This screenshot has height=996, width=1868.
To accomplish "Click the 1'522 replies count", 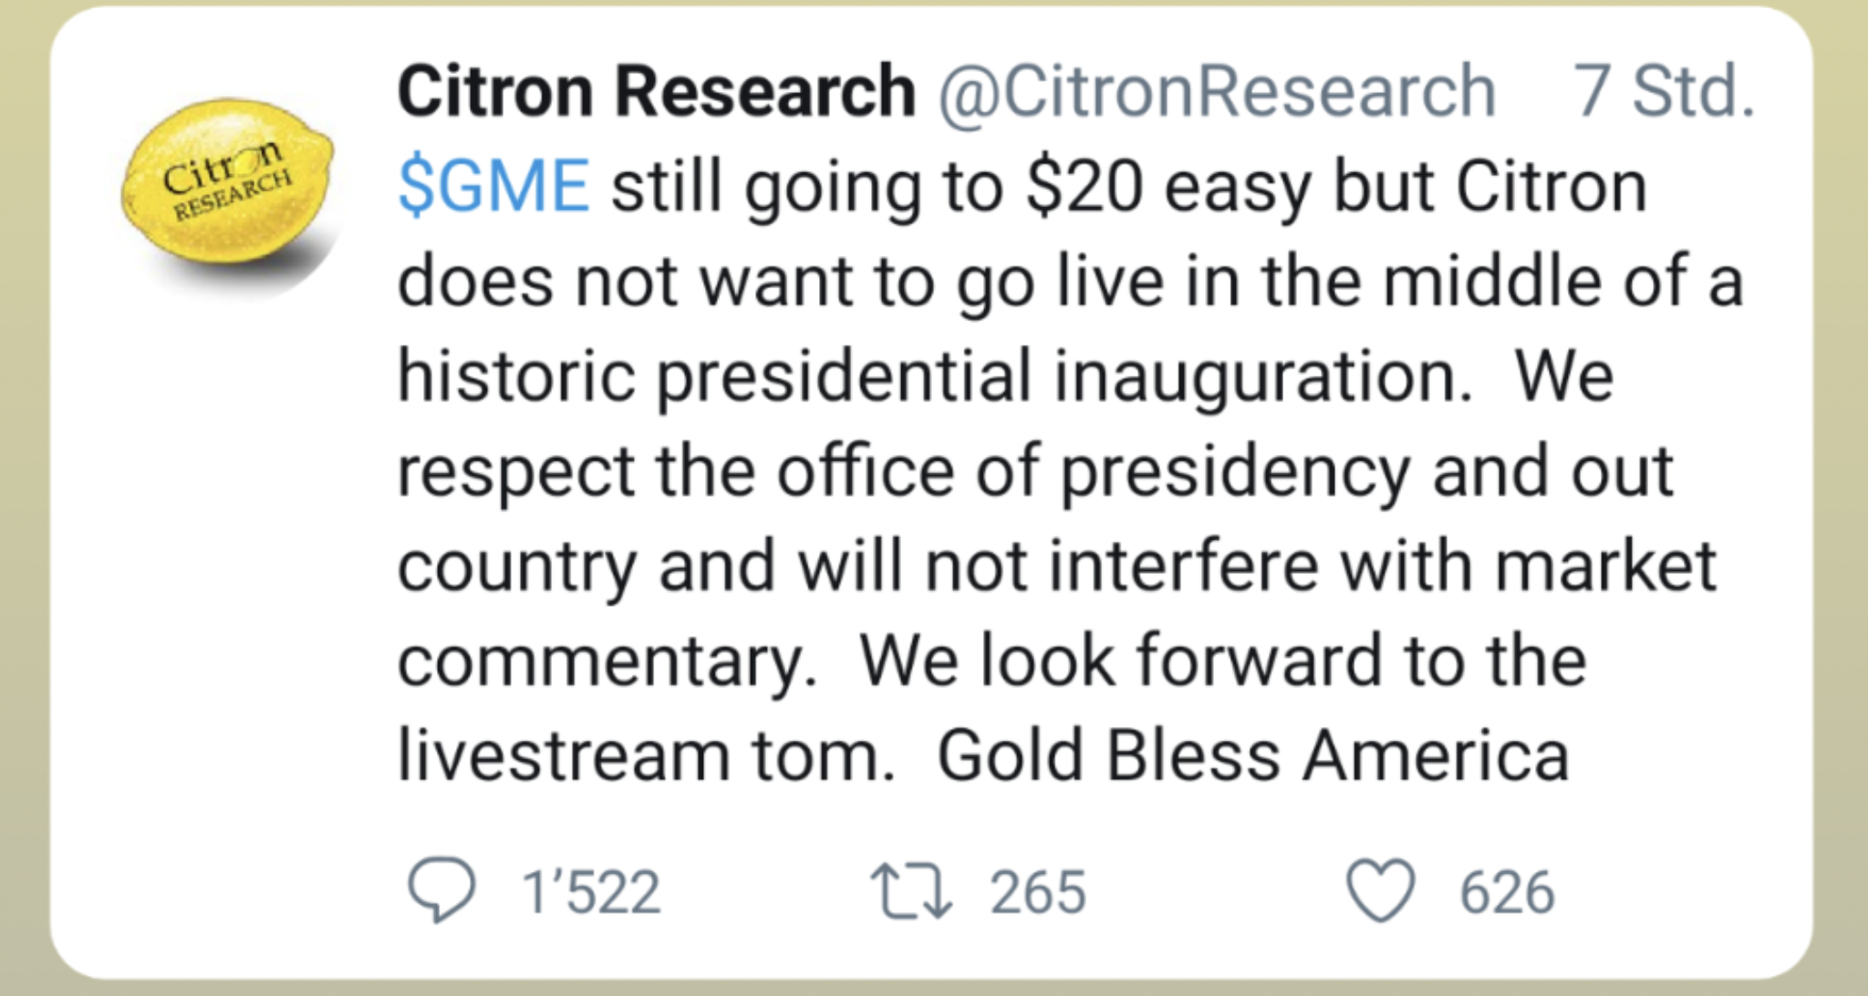I will [591, 892].
